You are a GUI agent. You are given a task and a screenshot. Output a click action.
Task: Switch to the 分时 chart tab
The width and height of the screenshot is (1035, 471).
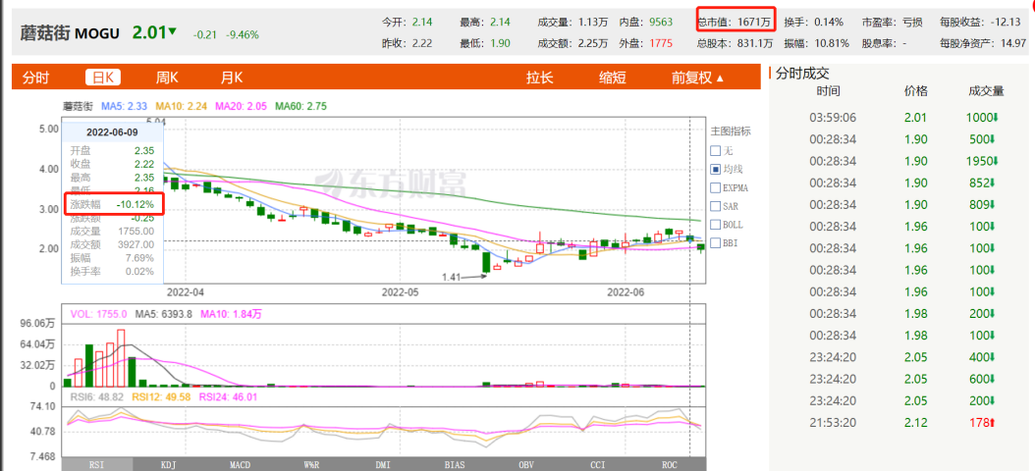pyautogui.click(x=35, y=78)
